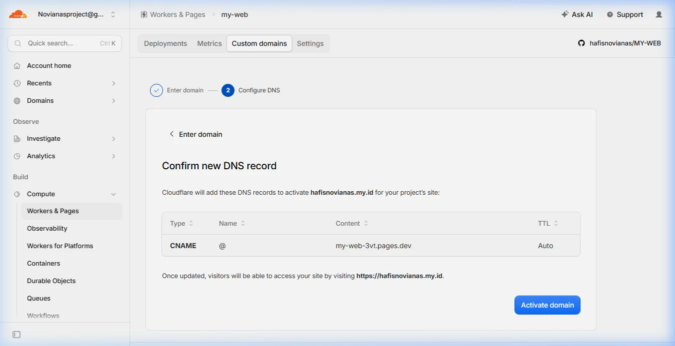This screenshot has height=346, width=675.
Task: Sort table by Content column
Action: tap(352, 223)
